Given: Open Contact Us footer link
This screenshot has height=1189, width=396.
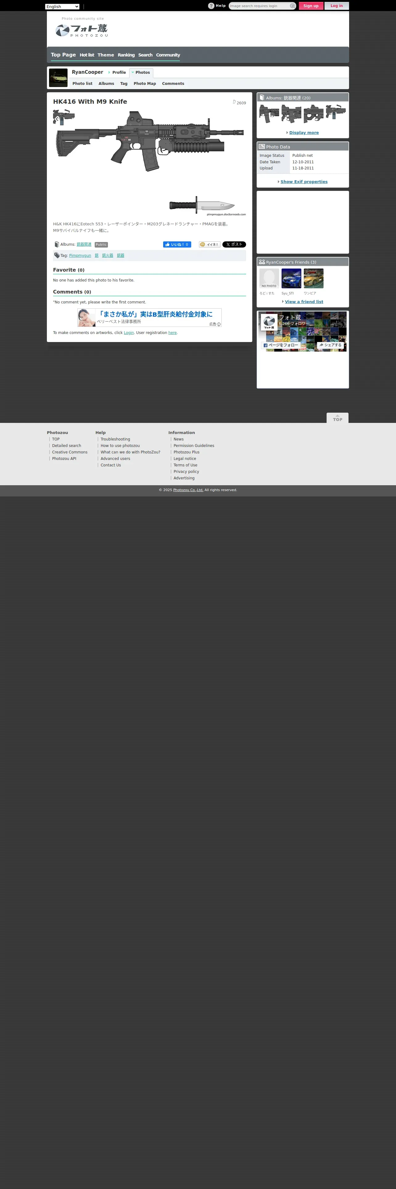Looking at the screenshot, I should pyautogui.click(x=111, y=465).
